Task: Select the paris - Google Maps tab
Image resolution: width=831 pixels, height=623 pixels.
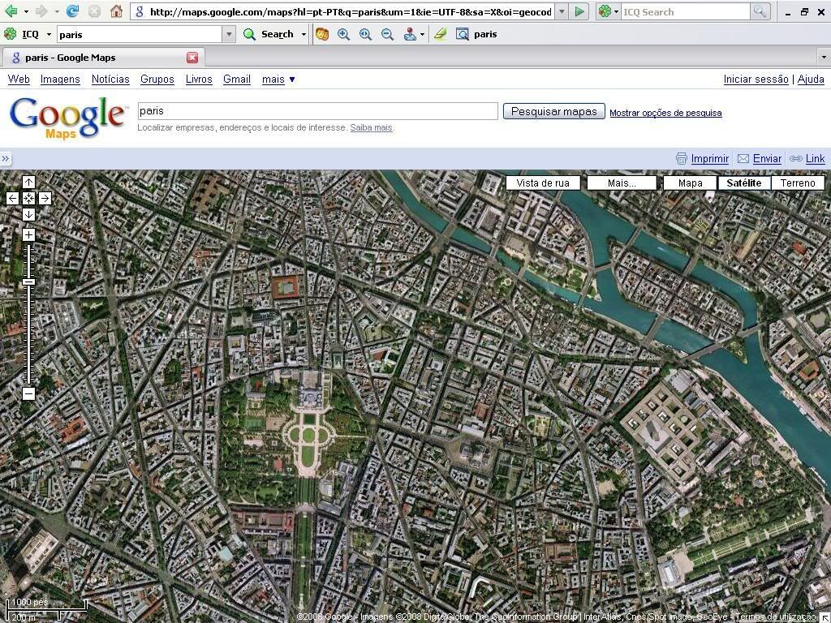Action: tap(97, 58)
